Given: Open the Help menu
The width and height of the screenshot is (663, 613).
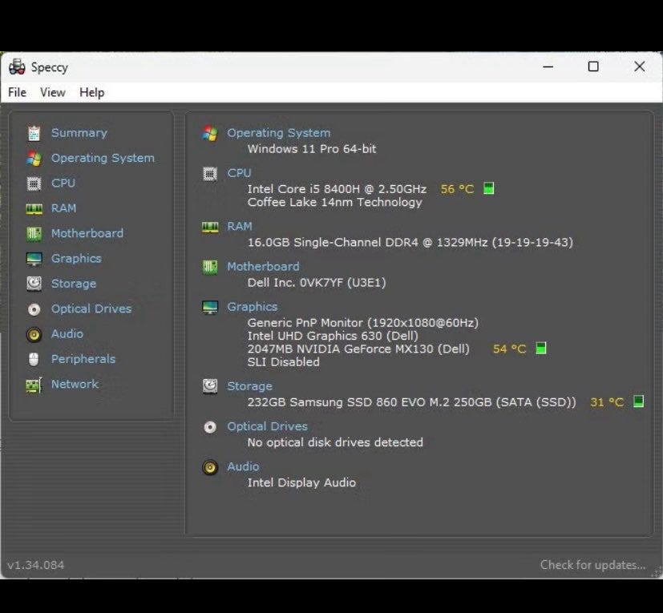Looking at the screenshot, I should (91, 92).
